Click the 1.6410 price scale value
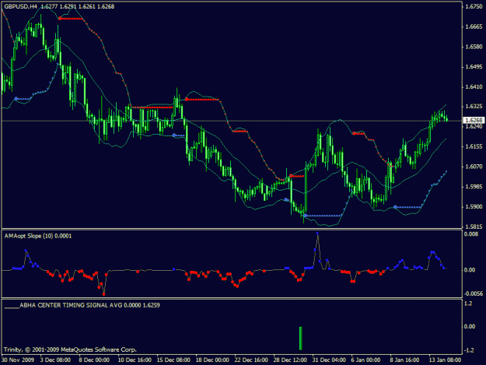This screenshot has height=365, width=486. [x=474, y=86]
